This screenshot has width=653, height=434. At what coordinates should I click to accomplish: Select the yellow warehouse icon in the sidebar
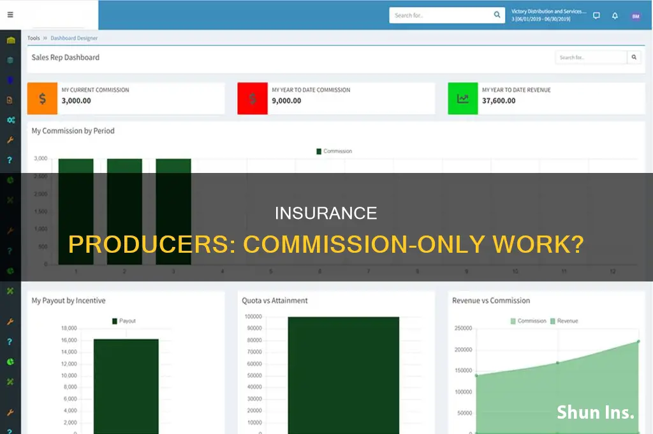click(x=11, y=40)
